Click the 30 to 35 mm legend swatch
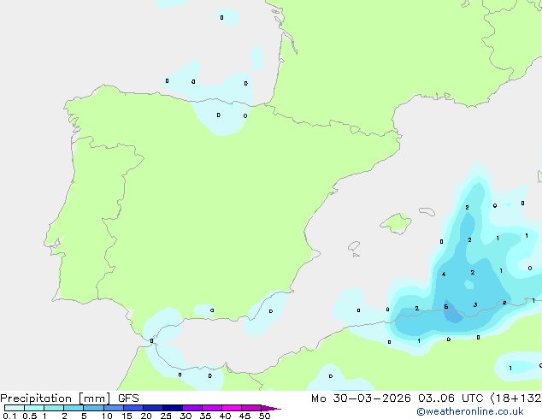This screenshot has width=542, height=419. click(191, 408)
